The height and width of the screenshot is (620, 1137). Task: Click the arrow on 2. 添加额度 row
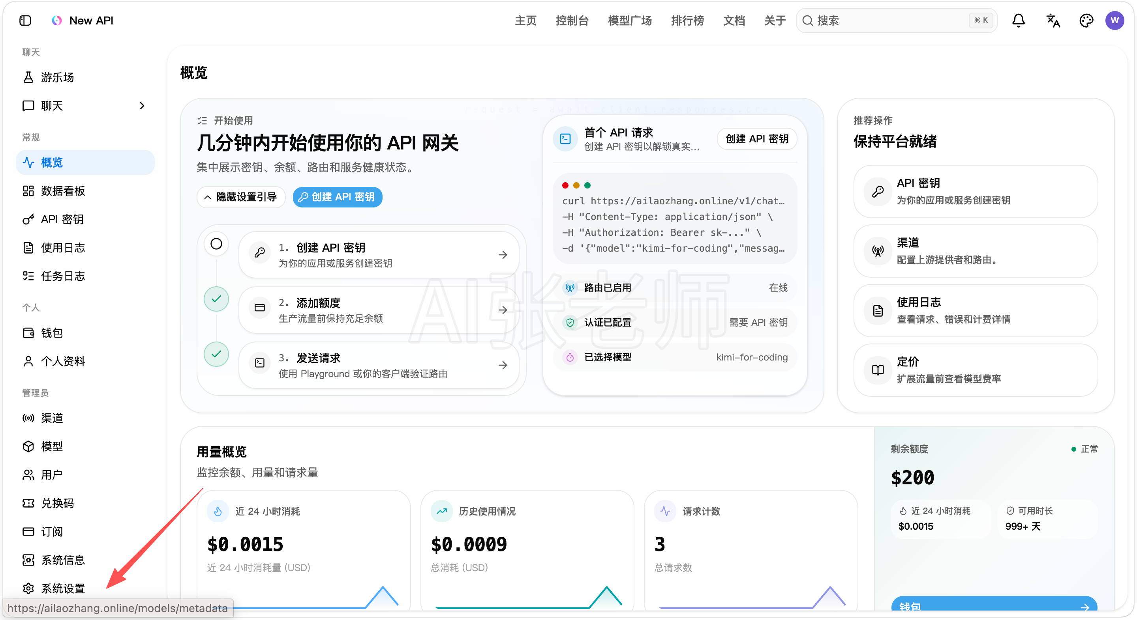[503, 310]
